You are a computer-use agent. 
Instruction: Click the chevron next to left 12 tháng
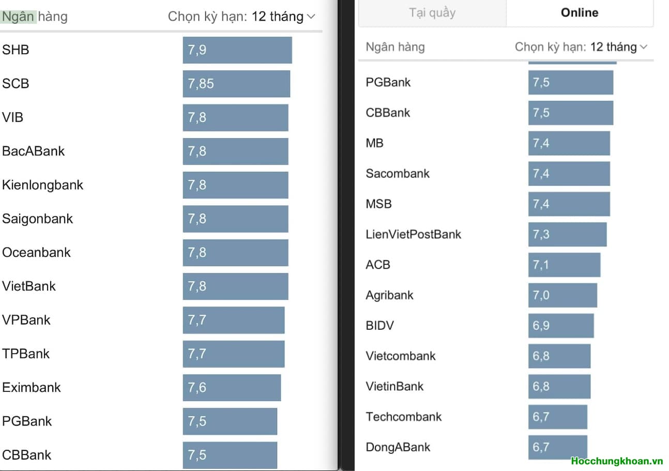tap(311, 17)
